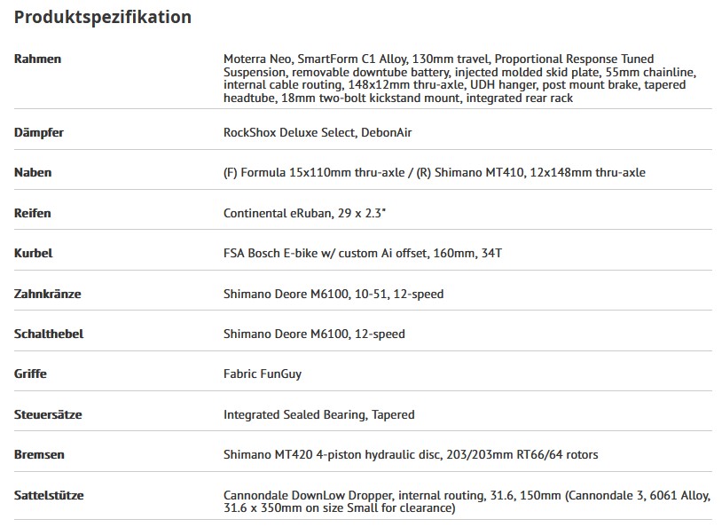The height and width of the screenshot is (527, 722).
Task: Select the Schalthebel label
Action: (x=49, y=334)
